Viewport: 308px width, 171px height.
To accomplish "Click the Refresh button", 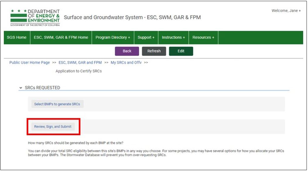I will tap(154, 51).
